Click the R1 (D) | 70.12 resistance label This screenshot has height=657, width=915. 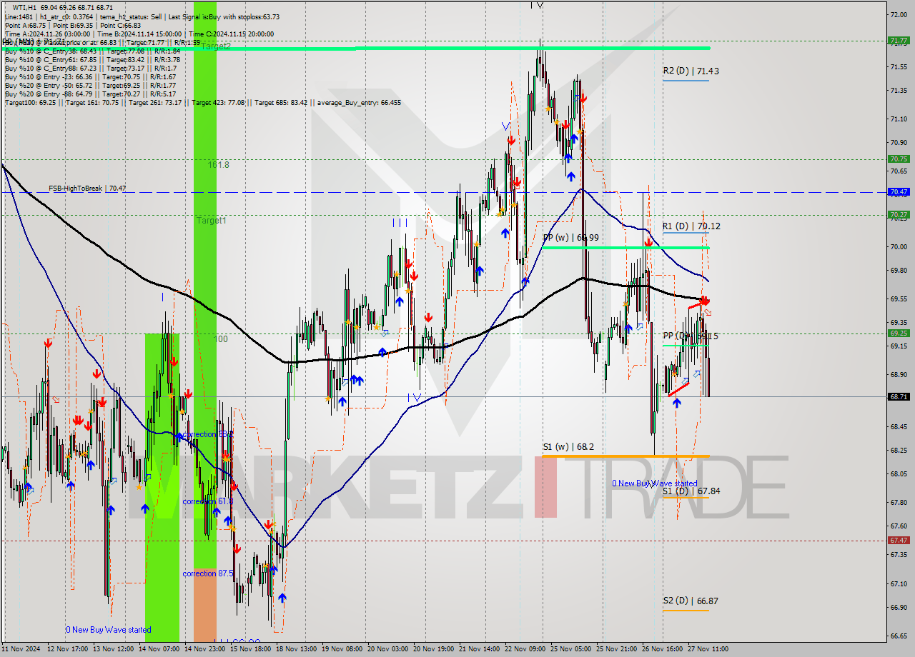pyautogui.click(x=691, y=226)
